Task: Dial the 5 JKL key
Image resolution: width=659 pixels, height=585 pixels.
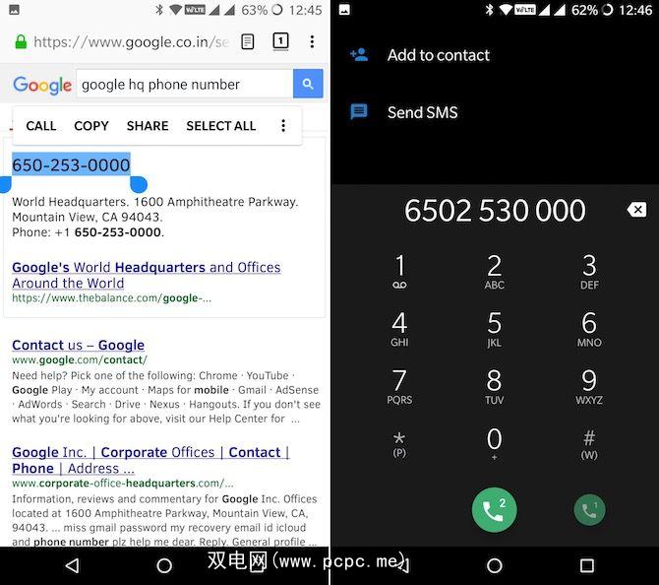Action: pos(494,329)
